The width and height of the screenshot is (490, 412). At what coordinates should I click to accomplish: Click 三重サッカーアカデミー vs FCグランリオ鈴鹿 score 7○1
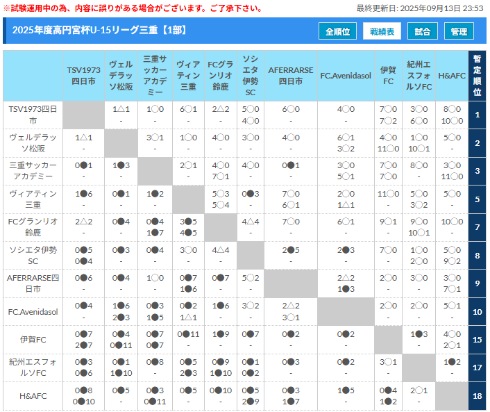[x=221, y=176]
